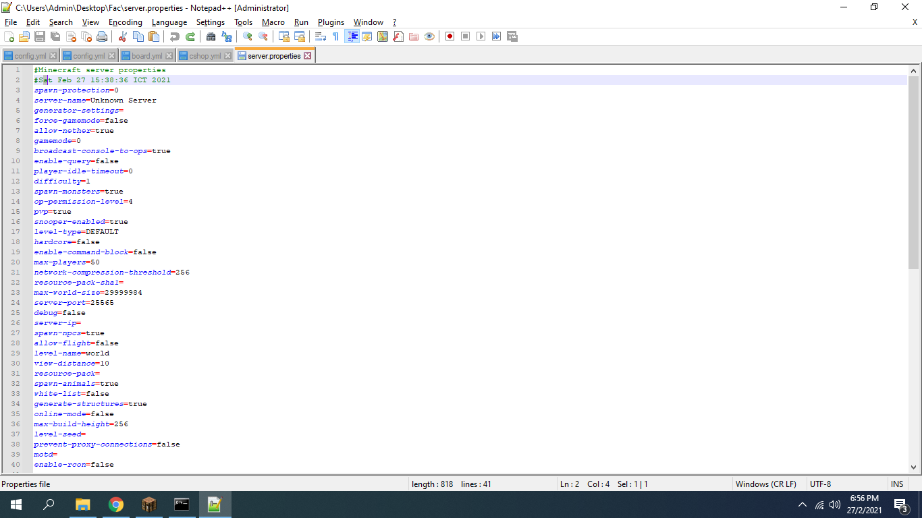Switch to the board.yml tab
The height and width of the screenshot is (518, 922).
(147, 56)
